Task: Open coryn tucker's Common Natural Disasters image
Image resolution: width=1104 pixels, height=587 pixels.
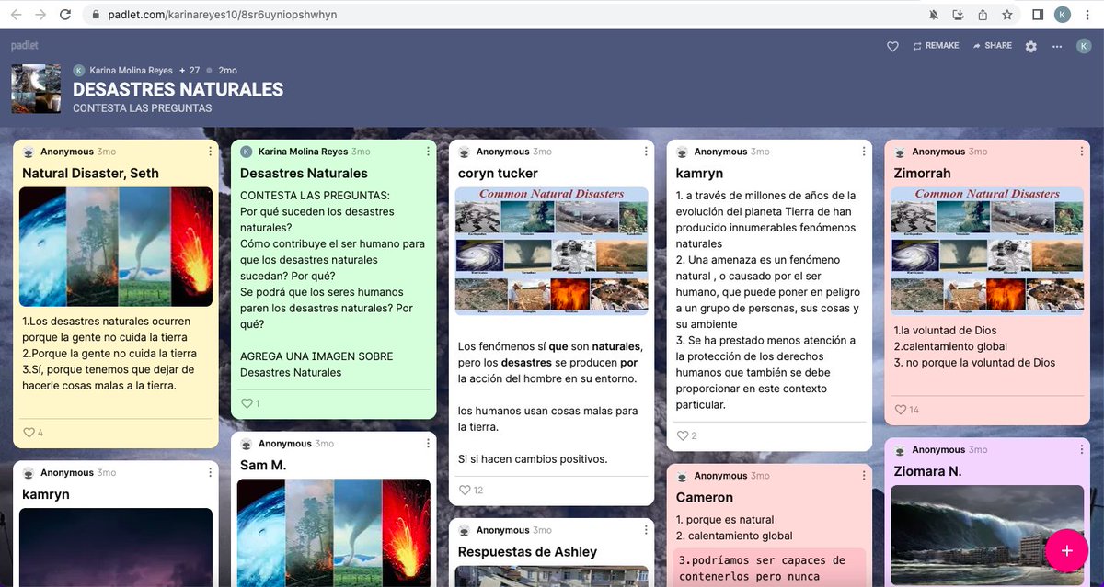Action: pyautogui.click(x=552, y=252)
